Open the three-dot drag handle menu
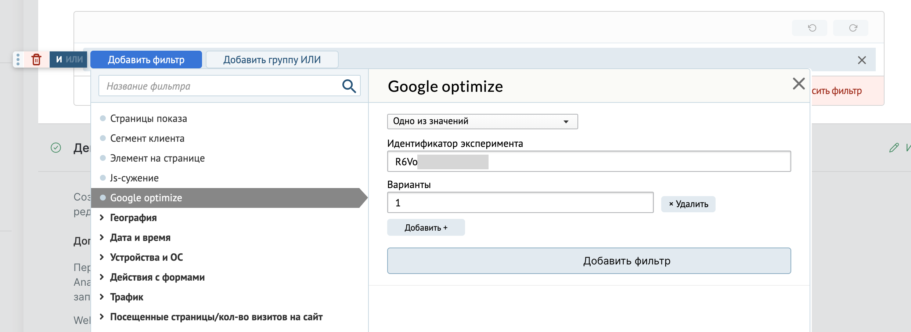Image resolution: width=911 pixels, height=332 pixels. click(x=18, y=59)
